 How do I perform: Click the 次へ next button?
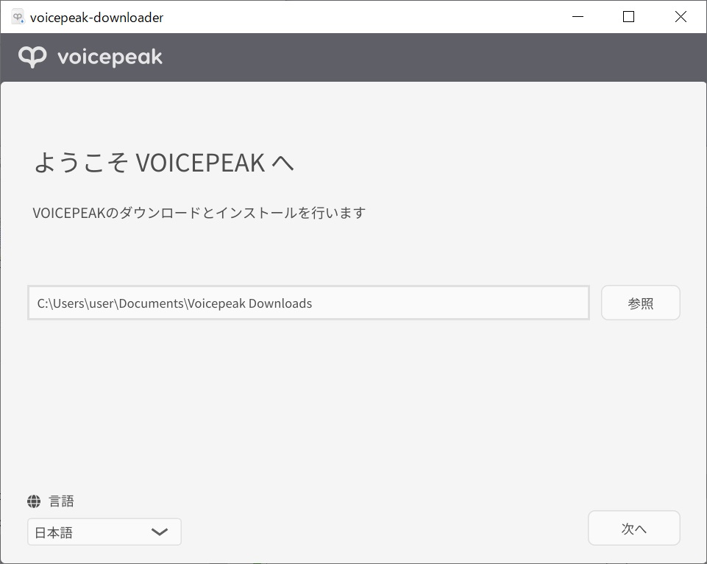[634, 528]
